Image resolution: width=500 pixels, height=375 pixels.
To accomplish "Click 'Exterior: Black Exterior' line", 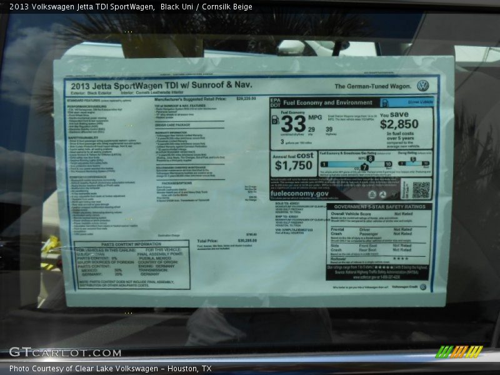I will (x=91, y=93).
